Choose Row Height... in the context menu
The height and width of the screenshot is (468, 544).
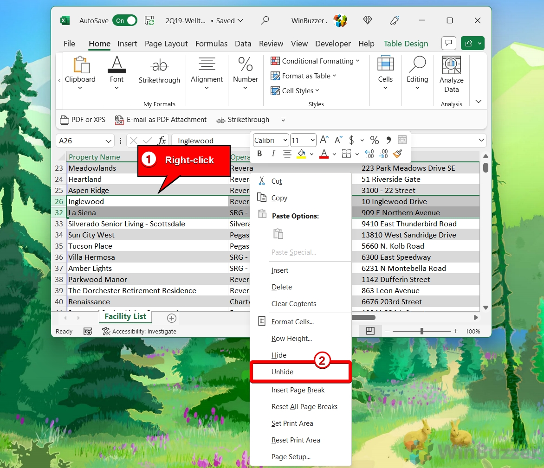click(x=291, y=339)
